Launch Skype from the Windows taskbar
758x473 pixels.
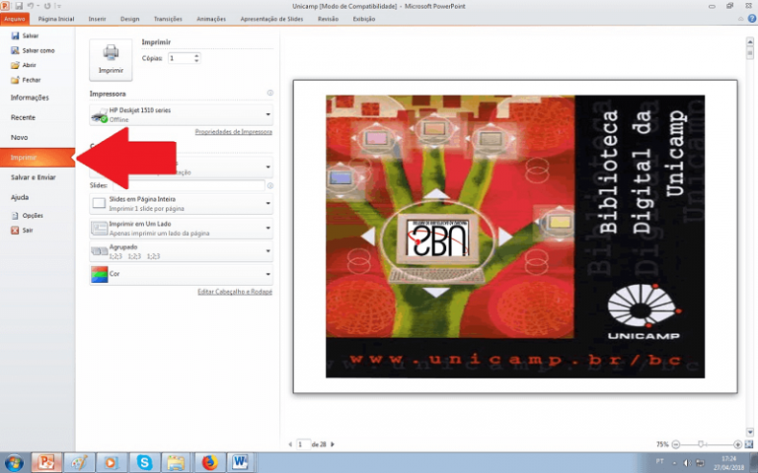tap(145, 461)
